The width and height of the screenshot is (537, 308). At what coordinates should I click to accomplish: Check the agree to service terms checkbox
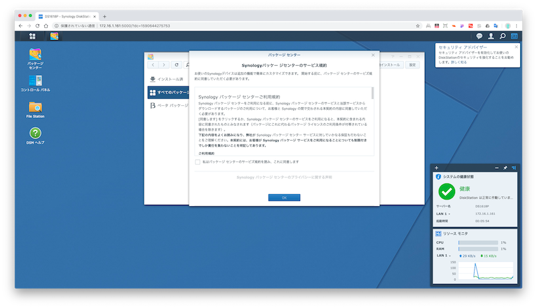[x=197, y=162]
